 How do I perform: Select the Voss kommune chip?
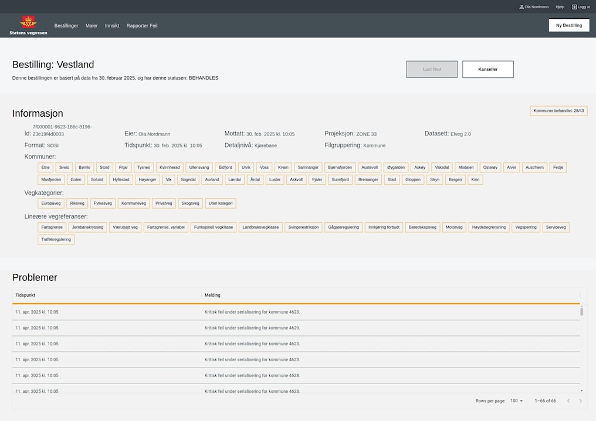pyautogui.click(x=264, y=168)
